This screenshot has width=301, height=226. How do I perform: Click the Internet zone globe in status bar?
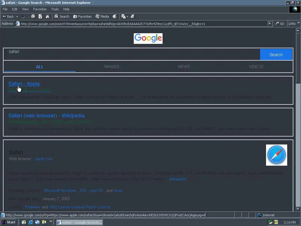click(x=259, y=215)
